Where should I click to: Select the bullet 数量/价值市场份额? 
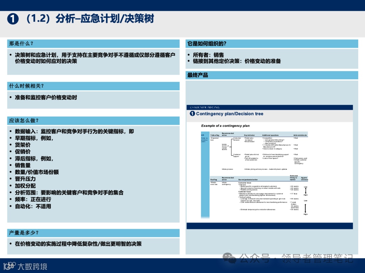37,172
